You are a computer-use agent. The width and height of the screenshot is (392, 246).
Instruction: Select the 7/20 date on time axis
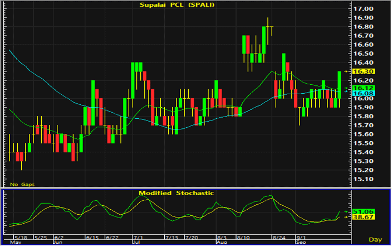192,238
